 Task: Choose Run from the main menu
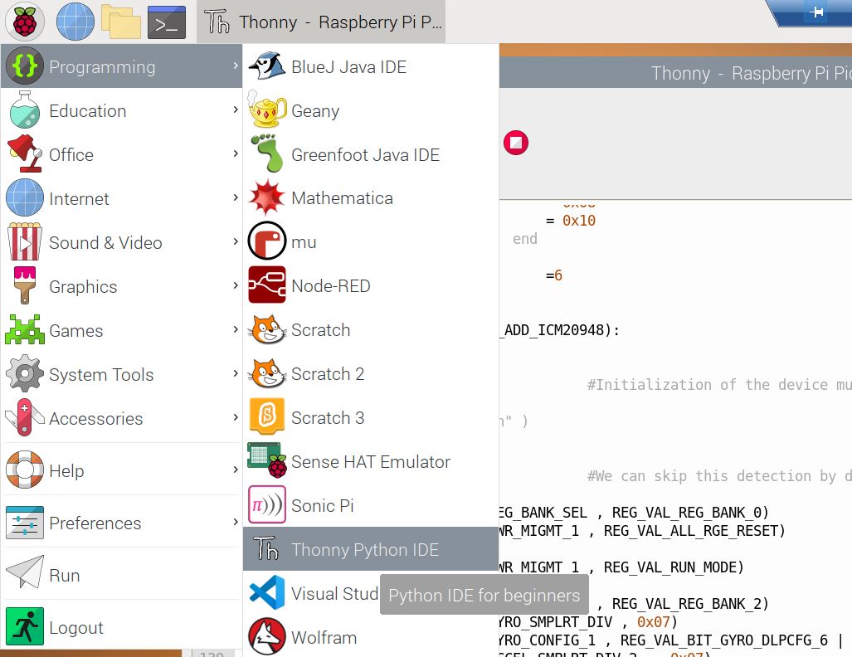(121, 574)
